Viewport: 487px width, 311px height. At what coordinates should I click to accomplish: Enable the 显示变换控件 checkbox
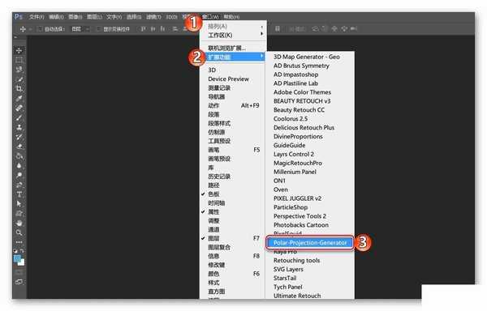click(98, 29)
